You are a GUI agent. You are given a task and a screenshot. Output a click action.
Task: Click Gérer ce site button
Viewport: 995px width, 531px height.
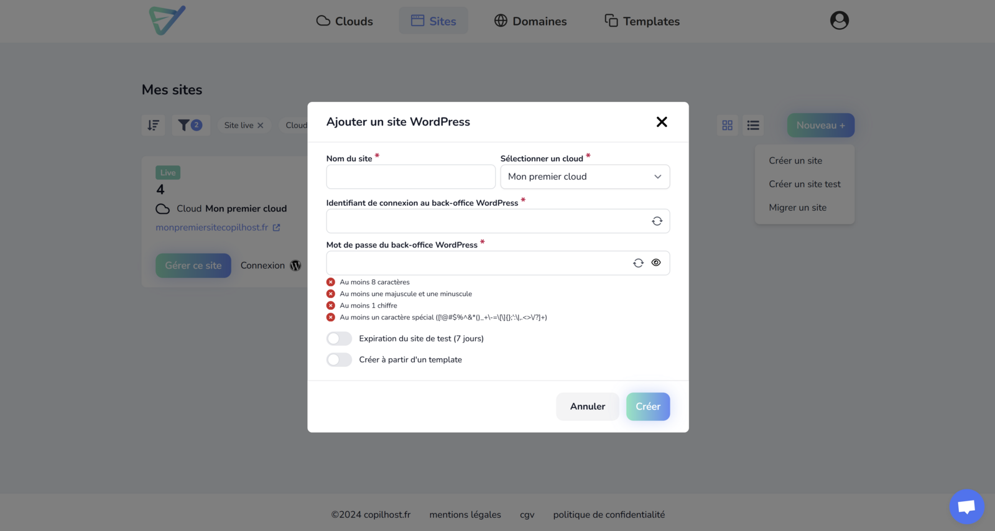[x=193, y=265]
